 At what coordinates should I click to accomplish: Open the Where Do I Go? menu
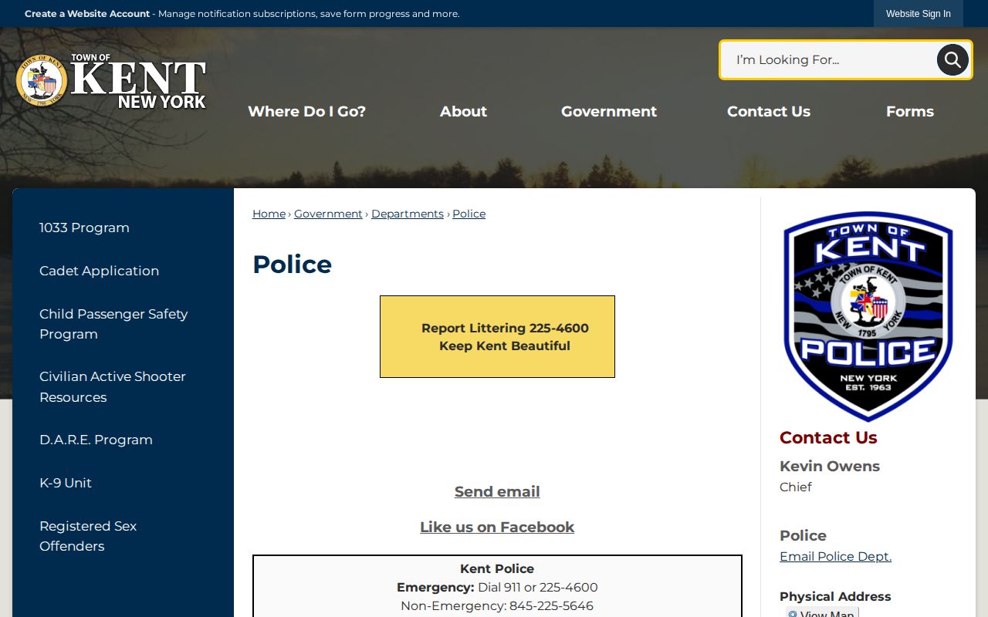pos(306,111)
